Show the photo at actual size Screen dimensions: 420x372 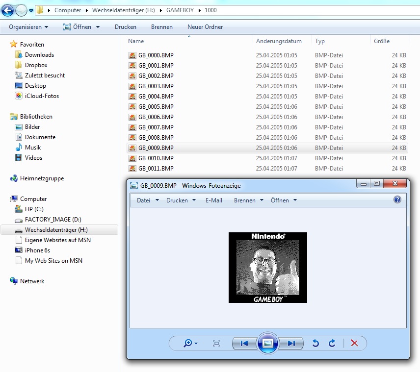tap(216, 344)
